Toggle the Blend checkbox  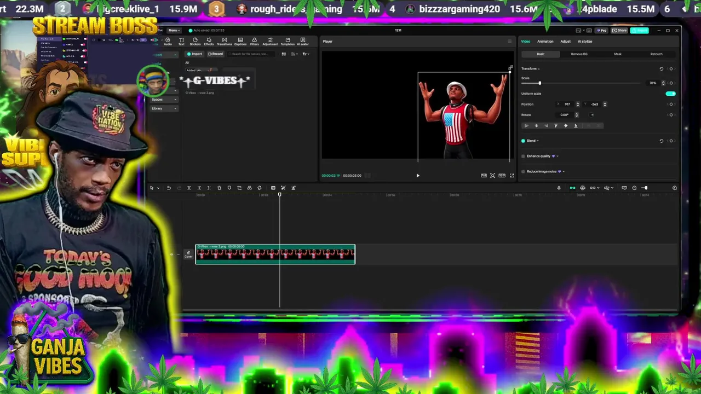523,141
